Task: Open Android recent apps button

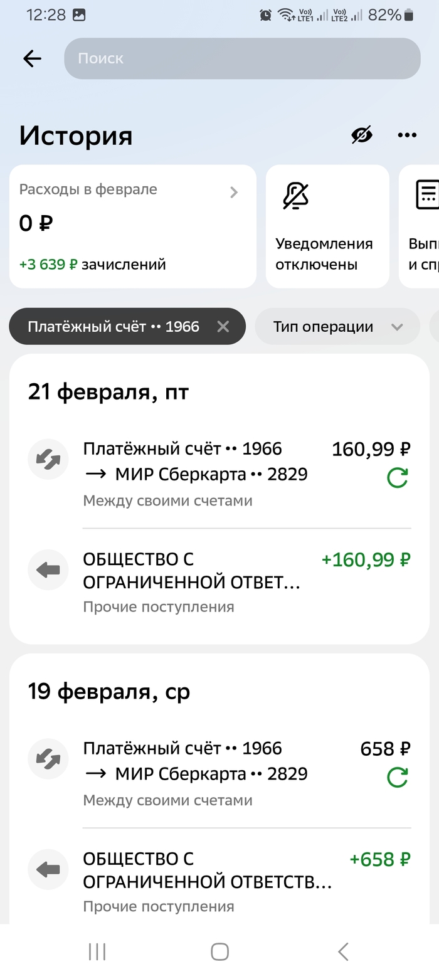Action: [97, 951]
